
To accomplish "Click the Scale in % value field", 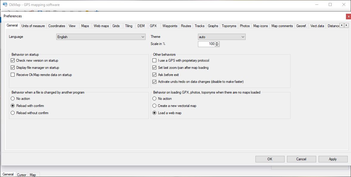I will (206, 44).
